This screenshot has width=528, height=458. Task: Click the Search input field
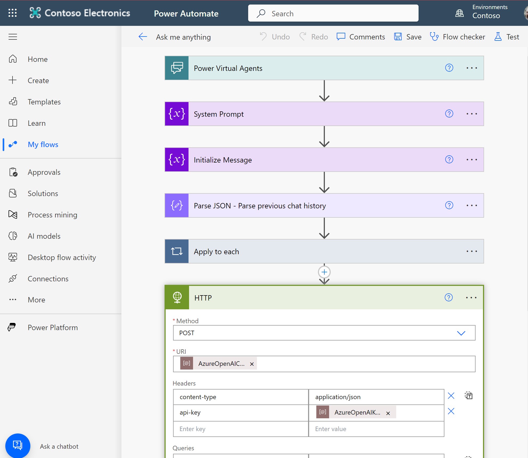point(333,13)
